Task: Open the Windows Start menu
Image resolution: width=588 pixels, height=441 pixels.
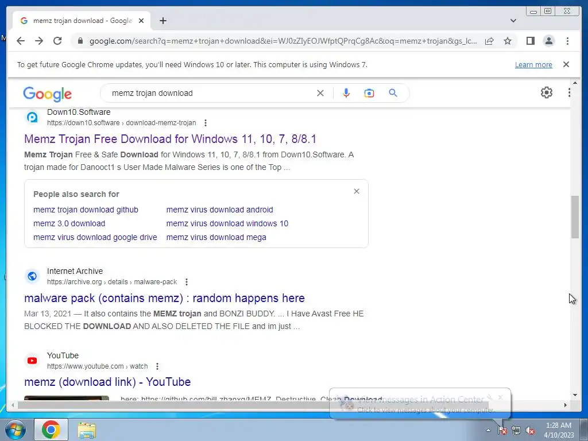Action: 15,430
